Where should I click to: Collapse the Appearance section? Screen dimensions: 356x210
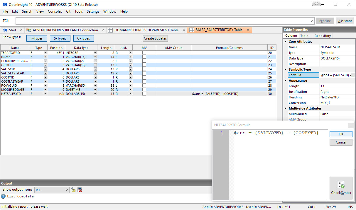[286, 81]
